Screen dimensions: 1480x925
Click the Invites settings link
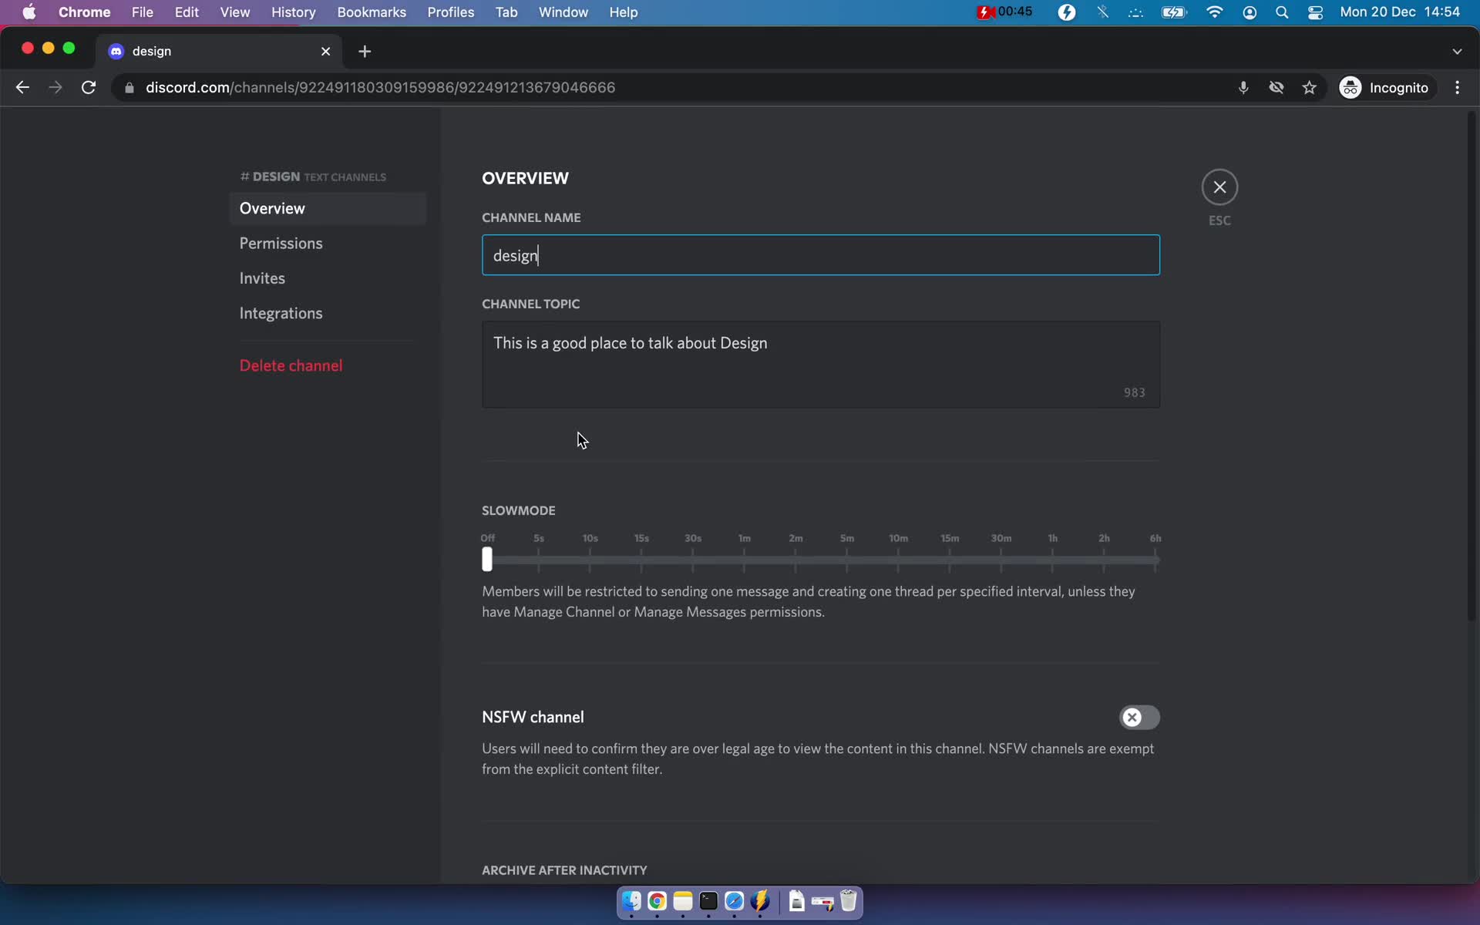coord(261,277)
